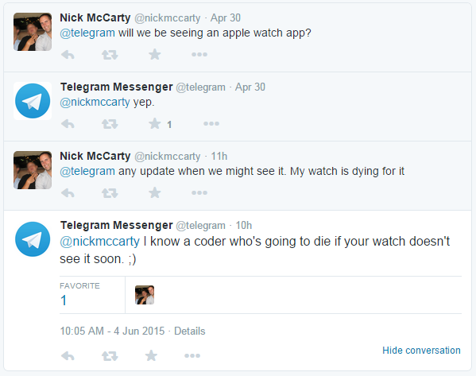The height and width of the screenshot is (376, 476).
Task: Reply to Telegram's 'I know a coder' tweet
Action: click(68, 355)
